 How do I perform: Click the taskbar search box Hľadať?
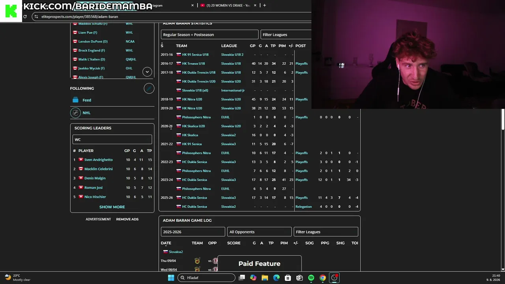point(206,278)
